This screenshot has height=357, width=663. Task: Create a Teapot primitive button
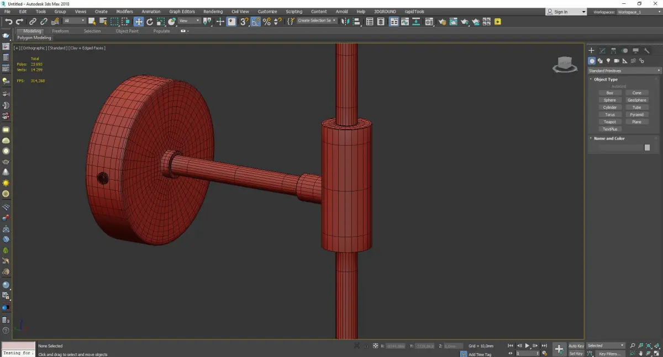coord(610,122)
